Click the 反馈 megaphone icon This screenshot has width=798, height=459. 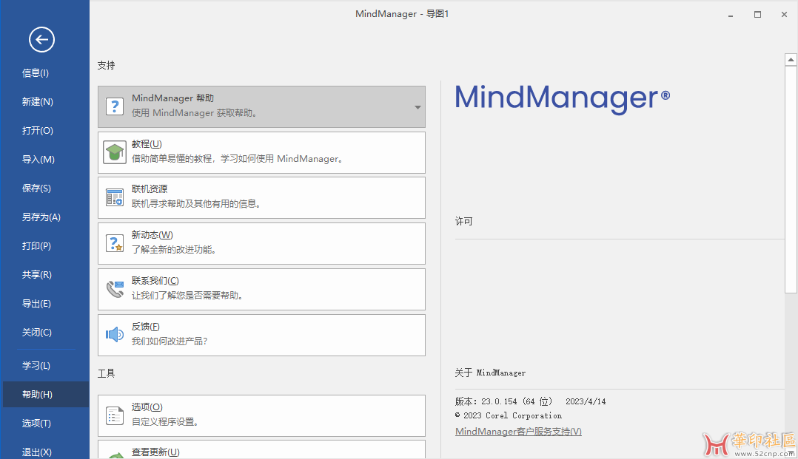pyautogui.click(x=115, y=335)
